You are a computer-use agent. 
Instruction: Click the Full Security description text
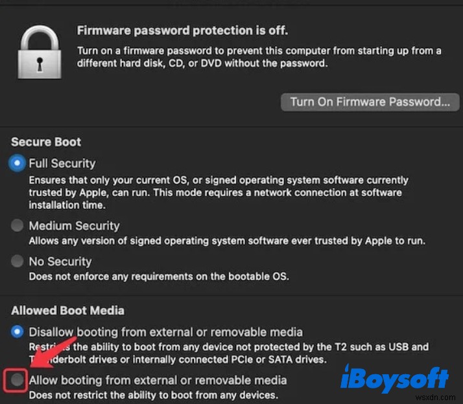(218, 192)
